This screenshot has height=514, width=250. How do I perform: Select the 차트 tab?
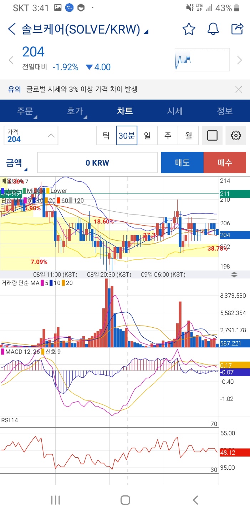(x=125, y=111)
